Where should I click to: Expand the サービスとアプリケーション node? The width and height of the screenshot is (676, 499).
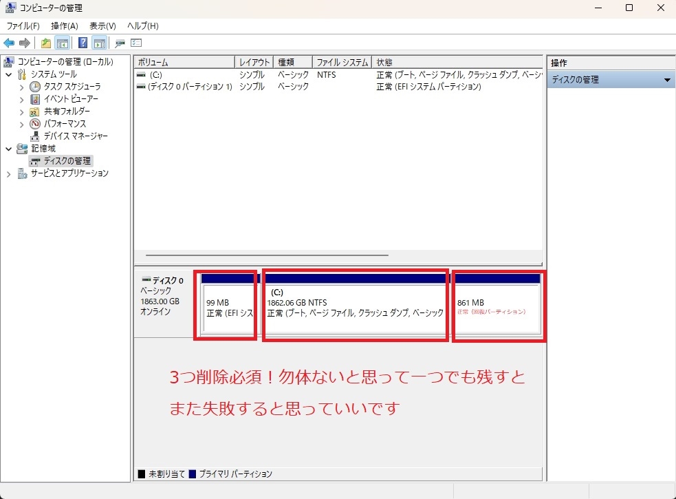click(x=9, y=174)
